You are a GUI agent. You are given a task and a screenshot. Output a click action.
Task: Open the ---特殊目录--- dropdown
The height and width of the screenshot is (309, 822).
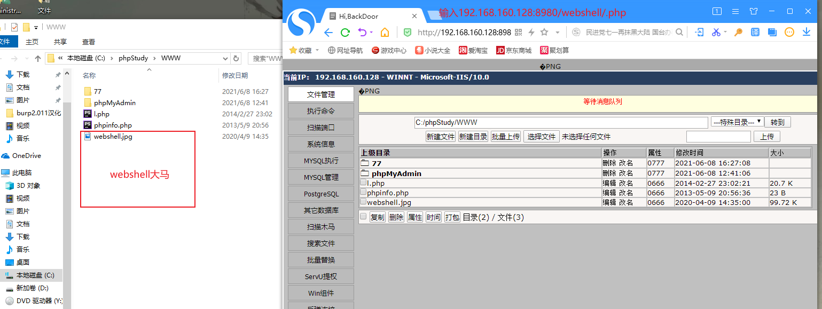pos(737,122)
